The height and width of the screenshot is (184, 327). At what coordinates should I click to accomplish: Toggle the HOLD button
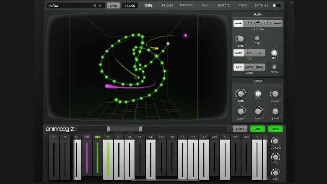[275, 129]
